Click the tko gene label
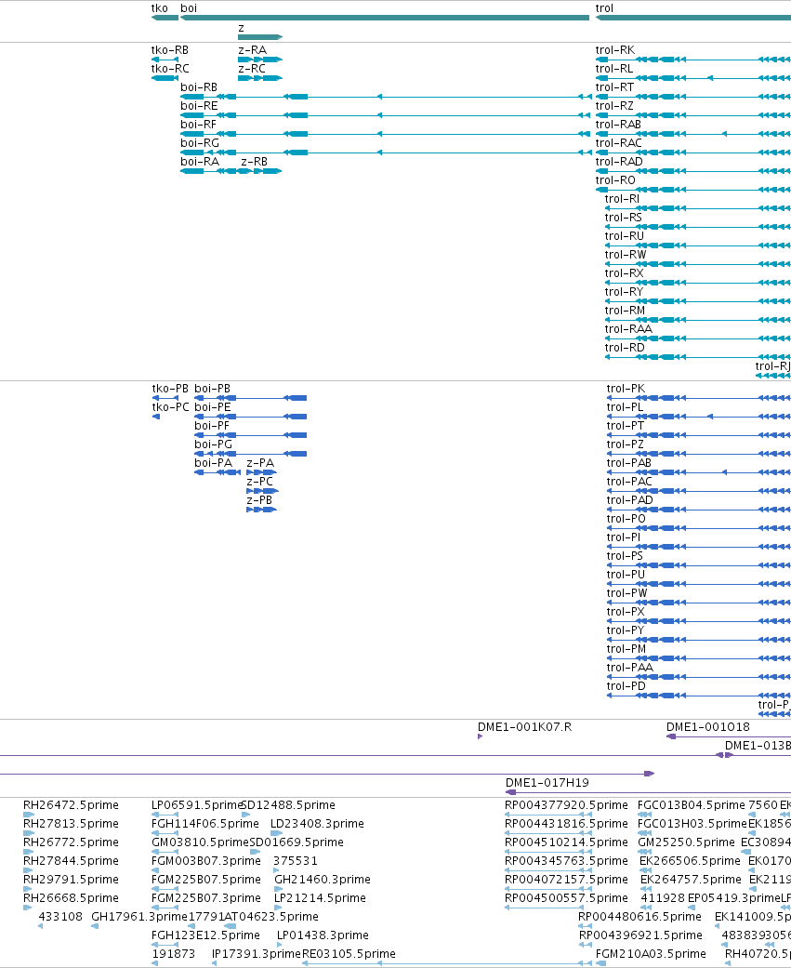This screenshot has height=968, width=791. click(x=159, y=8)
